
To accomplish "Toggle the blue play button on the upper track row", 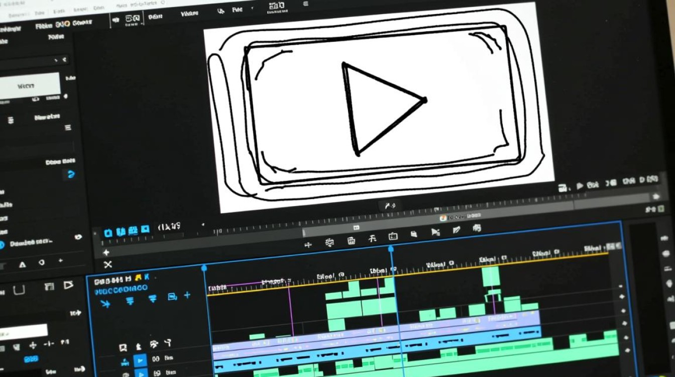I will tap(140, 360).
